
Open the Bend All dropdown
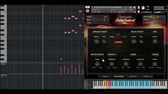[106, 20]
